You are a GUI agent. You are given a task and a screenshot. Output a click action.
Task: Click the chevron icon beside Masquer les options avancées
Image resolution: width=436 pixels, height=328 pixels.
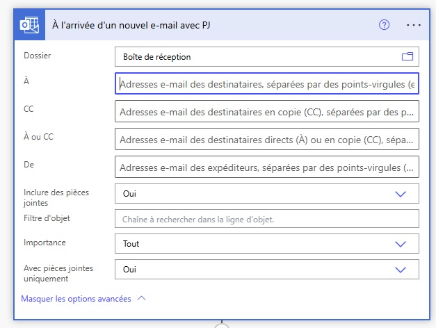pos(142,298)
